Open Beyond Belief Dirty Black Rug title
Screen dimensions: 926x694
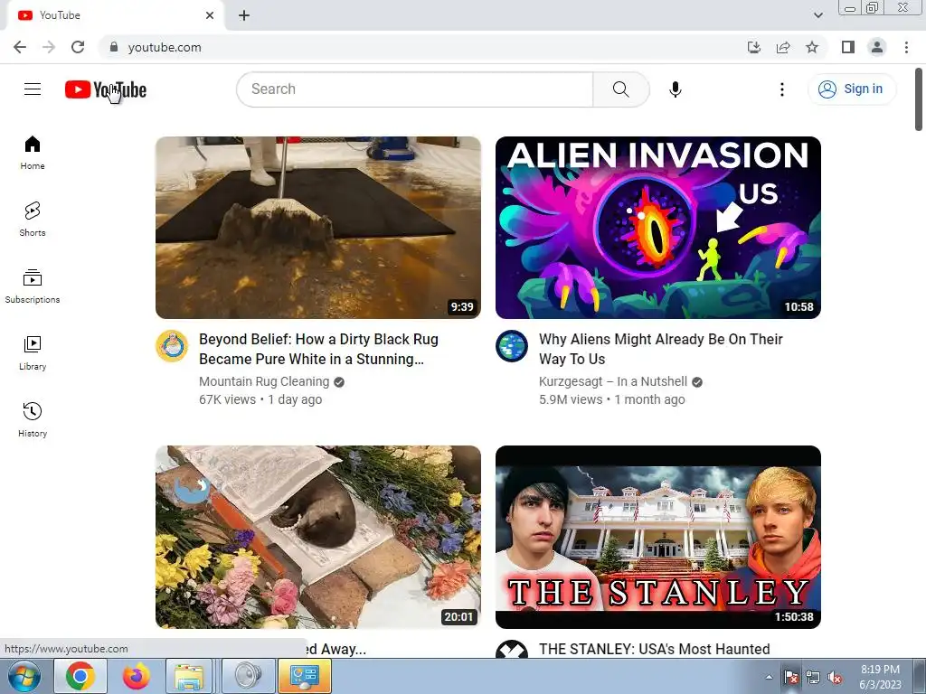pos(318,349)
